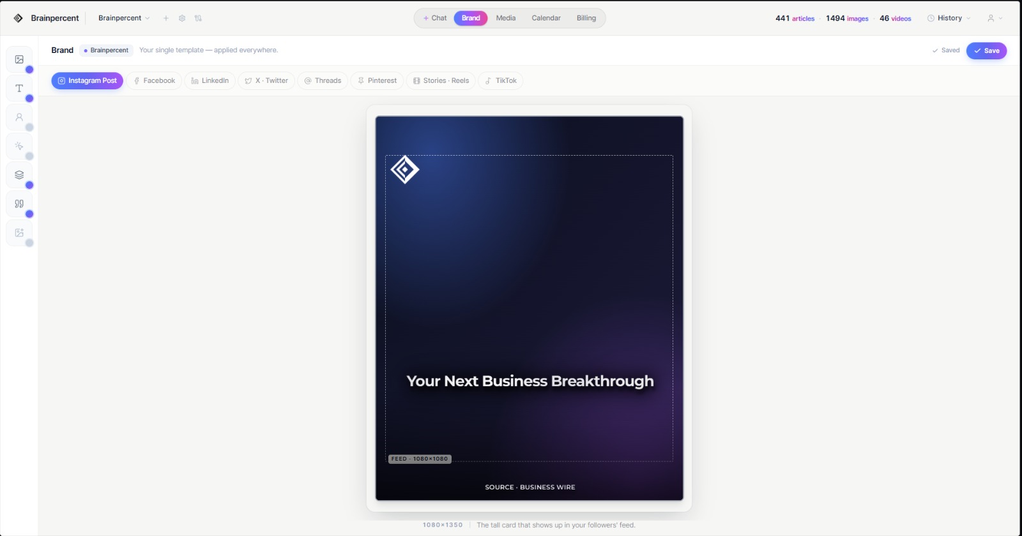
Task: Open the quote marks panel in sidebar
Action: click(19, 204)
